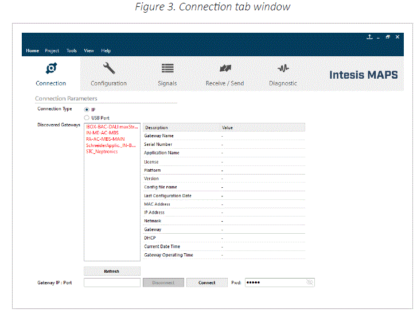Select STC_Neptronics gateway in list
The width and height of the screenshot is (417, 313).
point(102,152)
